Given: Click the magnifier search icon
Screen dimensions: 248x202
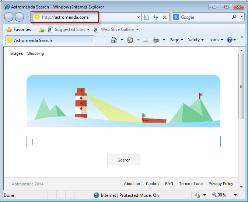Looking at the screenshot, I should (234, 17).
